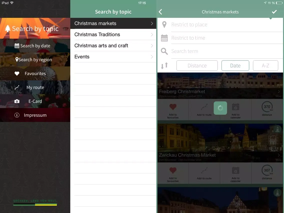The width and height of the screenshot is (284, 213).
Task: Open Favourites in sidebar menu
Action: (x=35, y=73)
